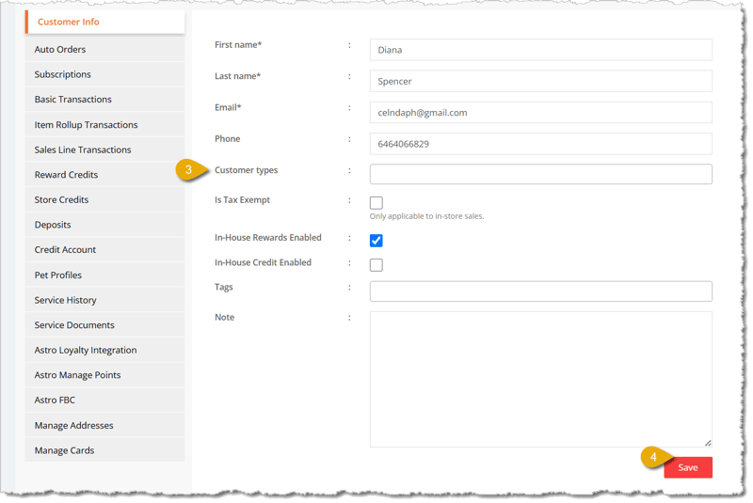Tick the Is Tax Exempt checkbox
Screen dimensions: 753x503
coord(376,203)
